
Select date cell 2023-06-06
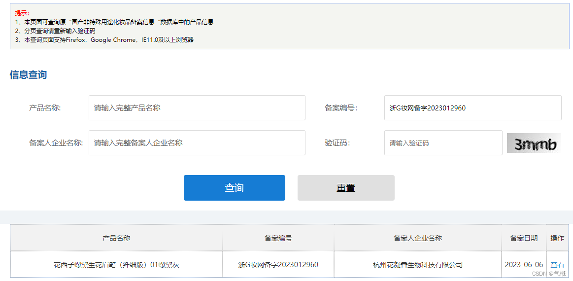(524, 265)
